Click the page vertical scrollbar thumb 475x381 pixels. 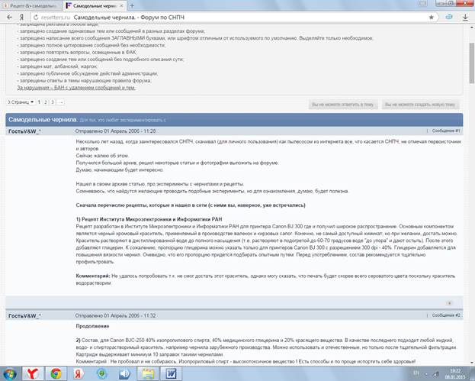(472, 63)
